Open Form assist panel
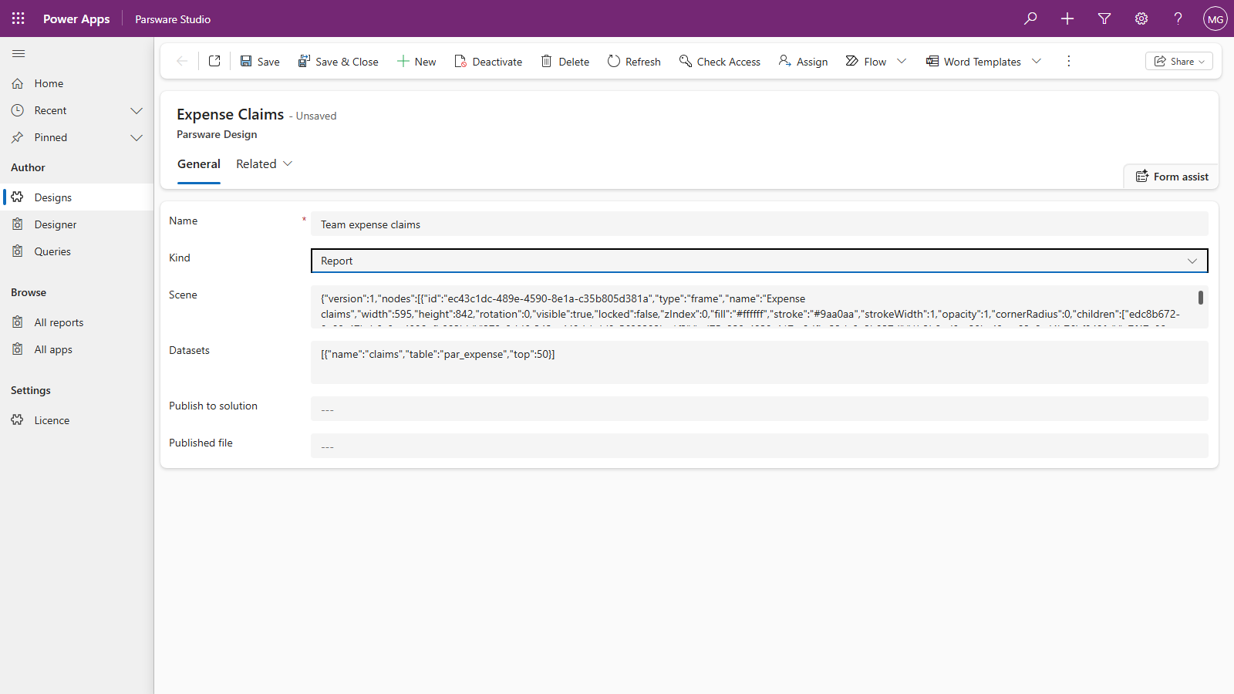The height and width of the screenshot is (694, 1234). pyautogui.click(x=1172, y=177)
